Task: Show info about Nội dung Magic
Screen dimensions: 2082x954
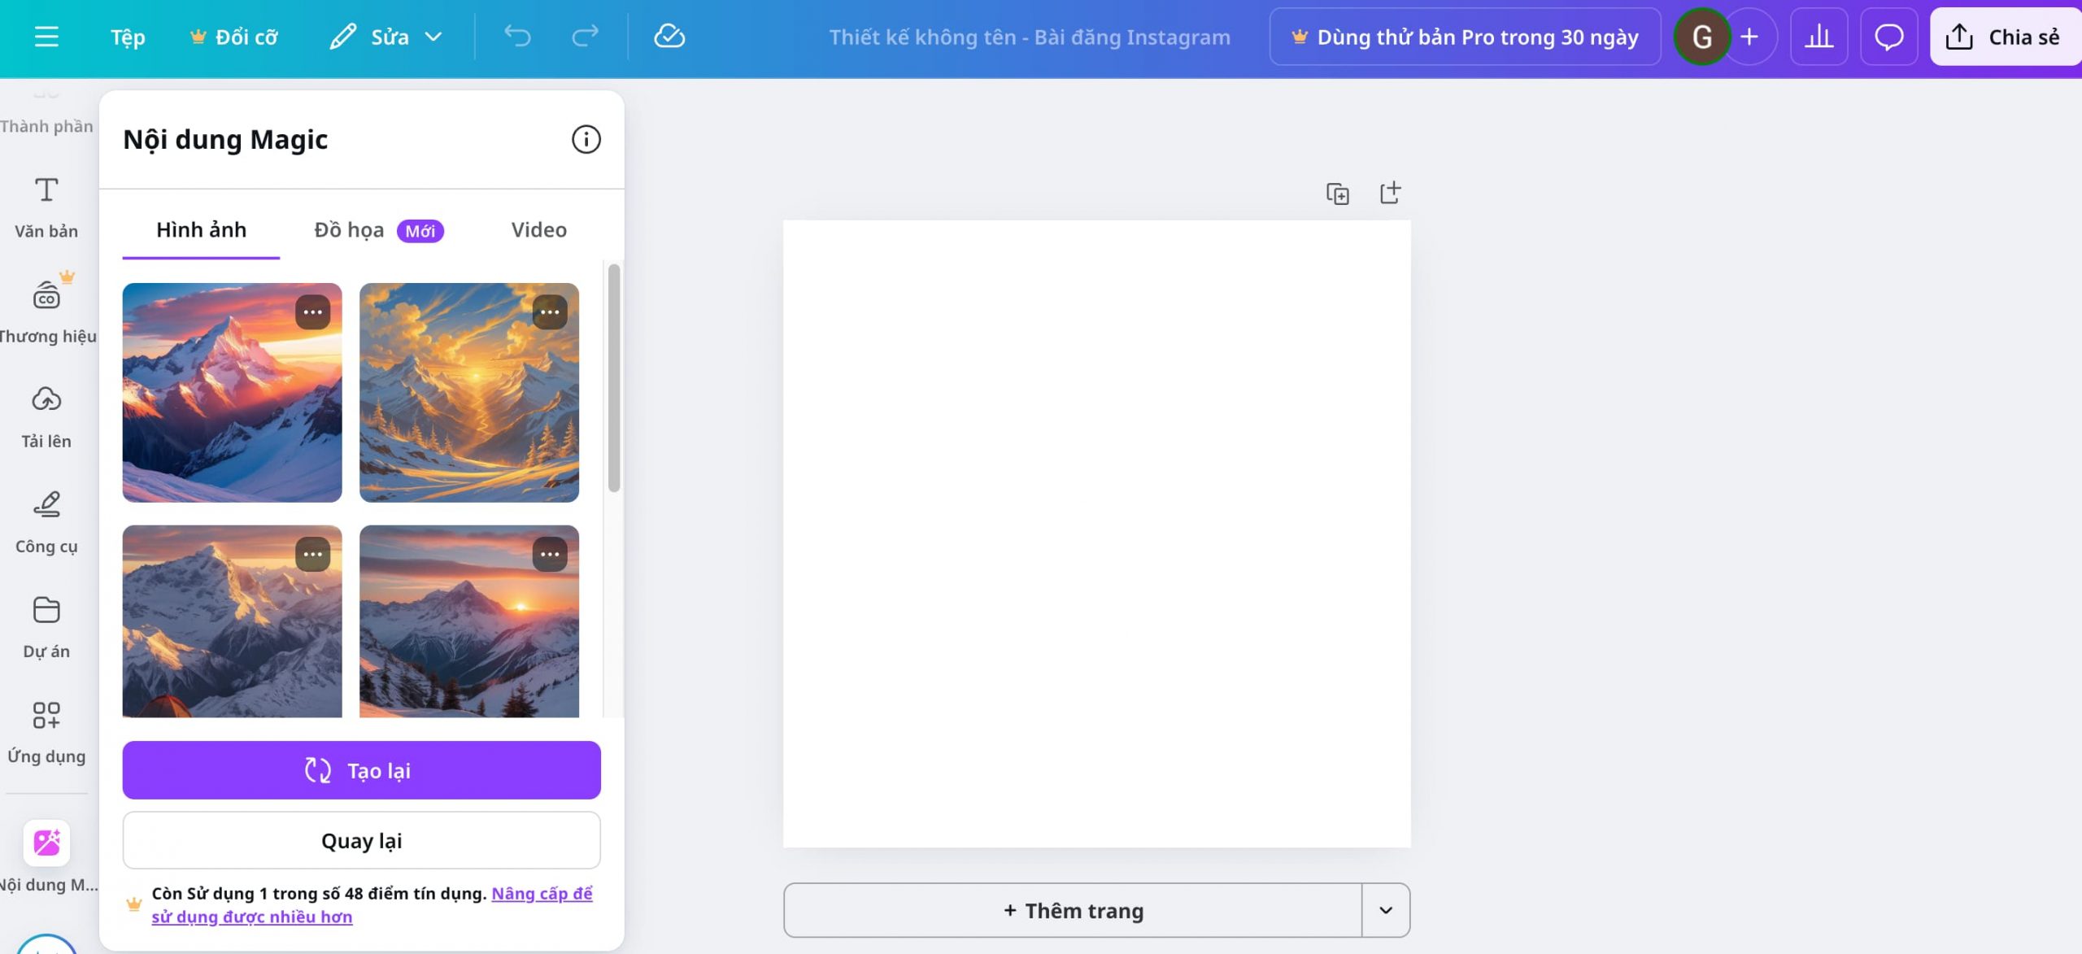Action: coord(586,139)
